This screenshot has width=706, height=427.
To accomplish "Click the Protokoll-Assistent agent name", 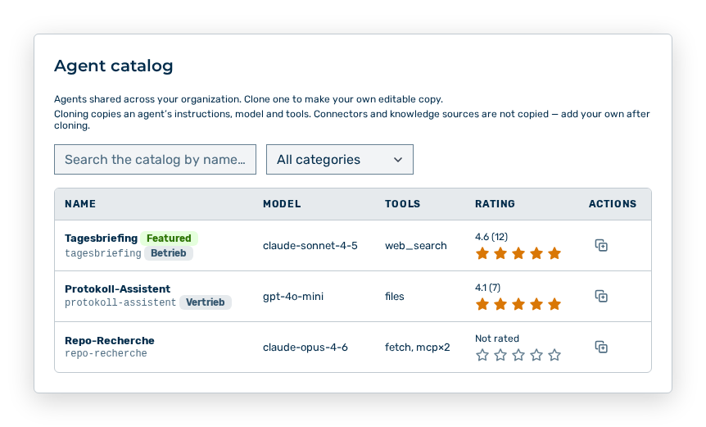I will pos(117,288).
